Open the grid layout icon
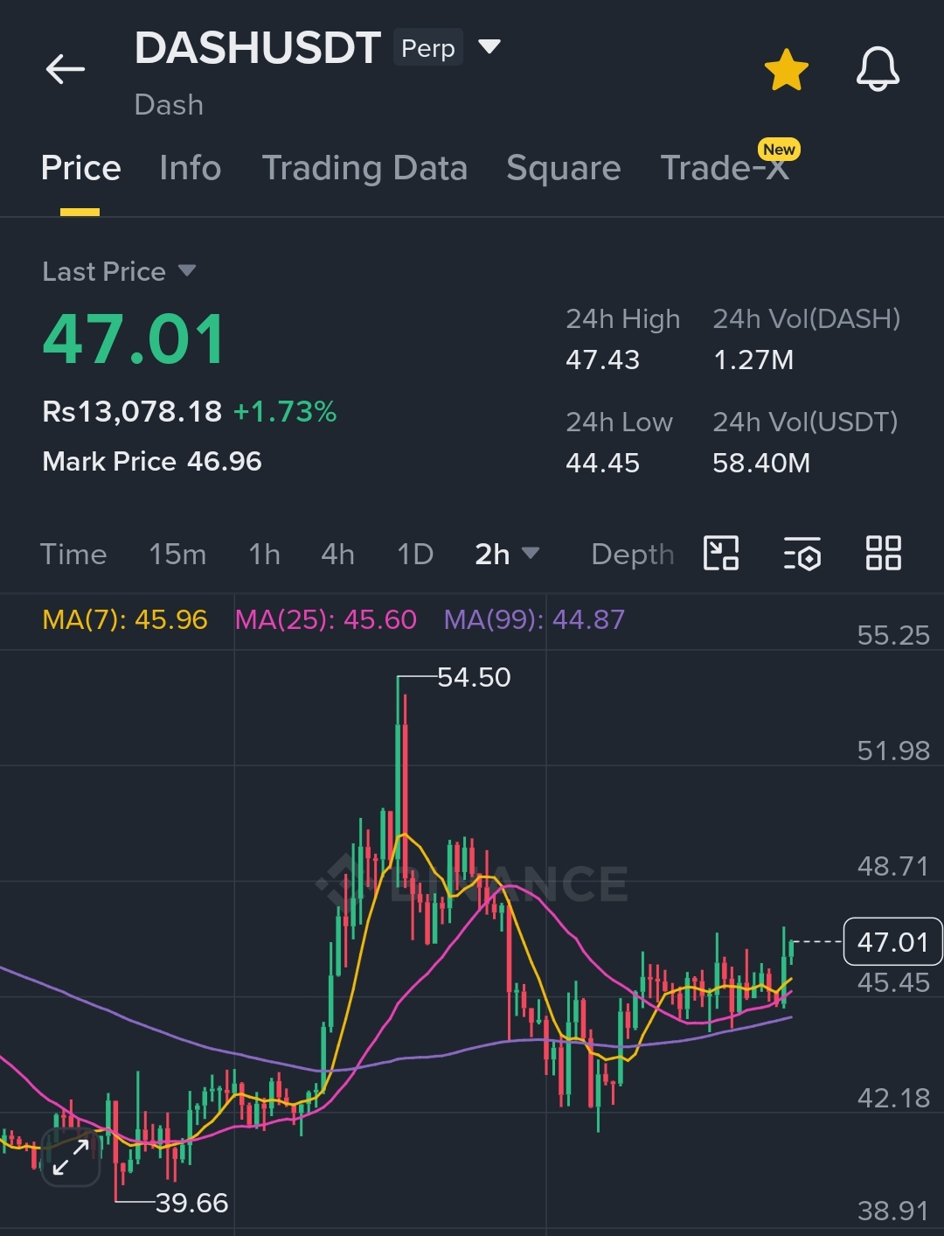Screen dimensions: 944x1236 click(x=883, y=554)
